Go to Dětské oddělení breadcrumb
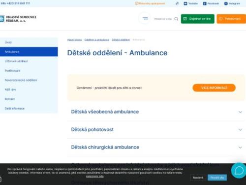This screenshot has height=185, width=246. 121,40
